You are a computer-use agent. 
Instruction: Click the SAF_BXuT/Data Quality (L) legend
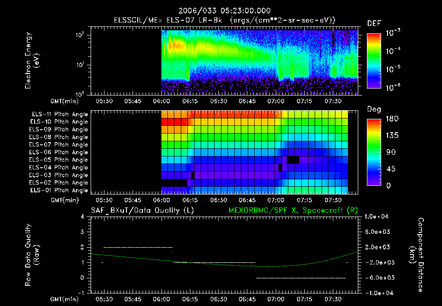(142, 210)
